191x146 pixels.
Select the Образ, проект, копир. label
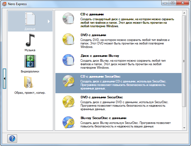coord(30,93)
